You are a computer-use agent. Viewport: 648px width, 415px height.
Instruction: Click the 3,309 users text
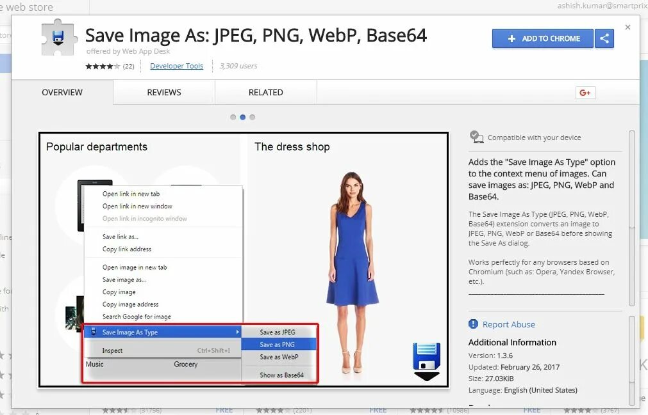tap(238, 66)
